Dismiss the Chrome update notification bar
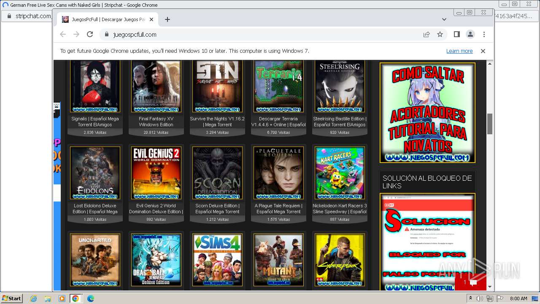 483,51
